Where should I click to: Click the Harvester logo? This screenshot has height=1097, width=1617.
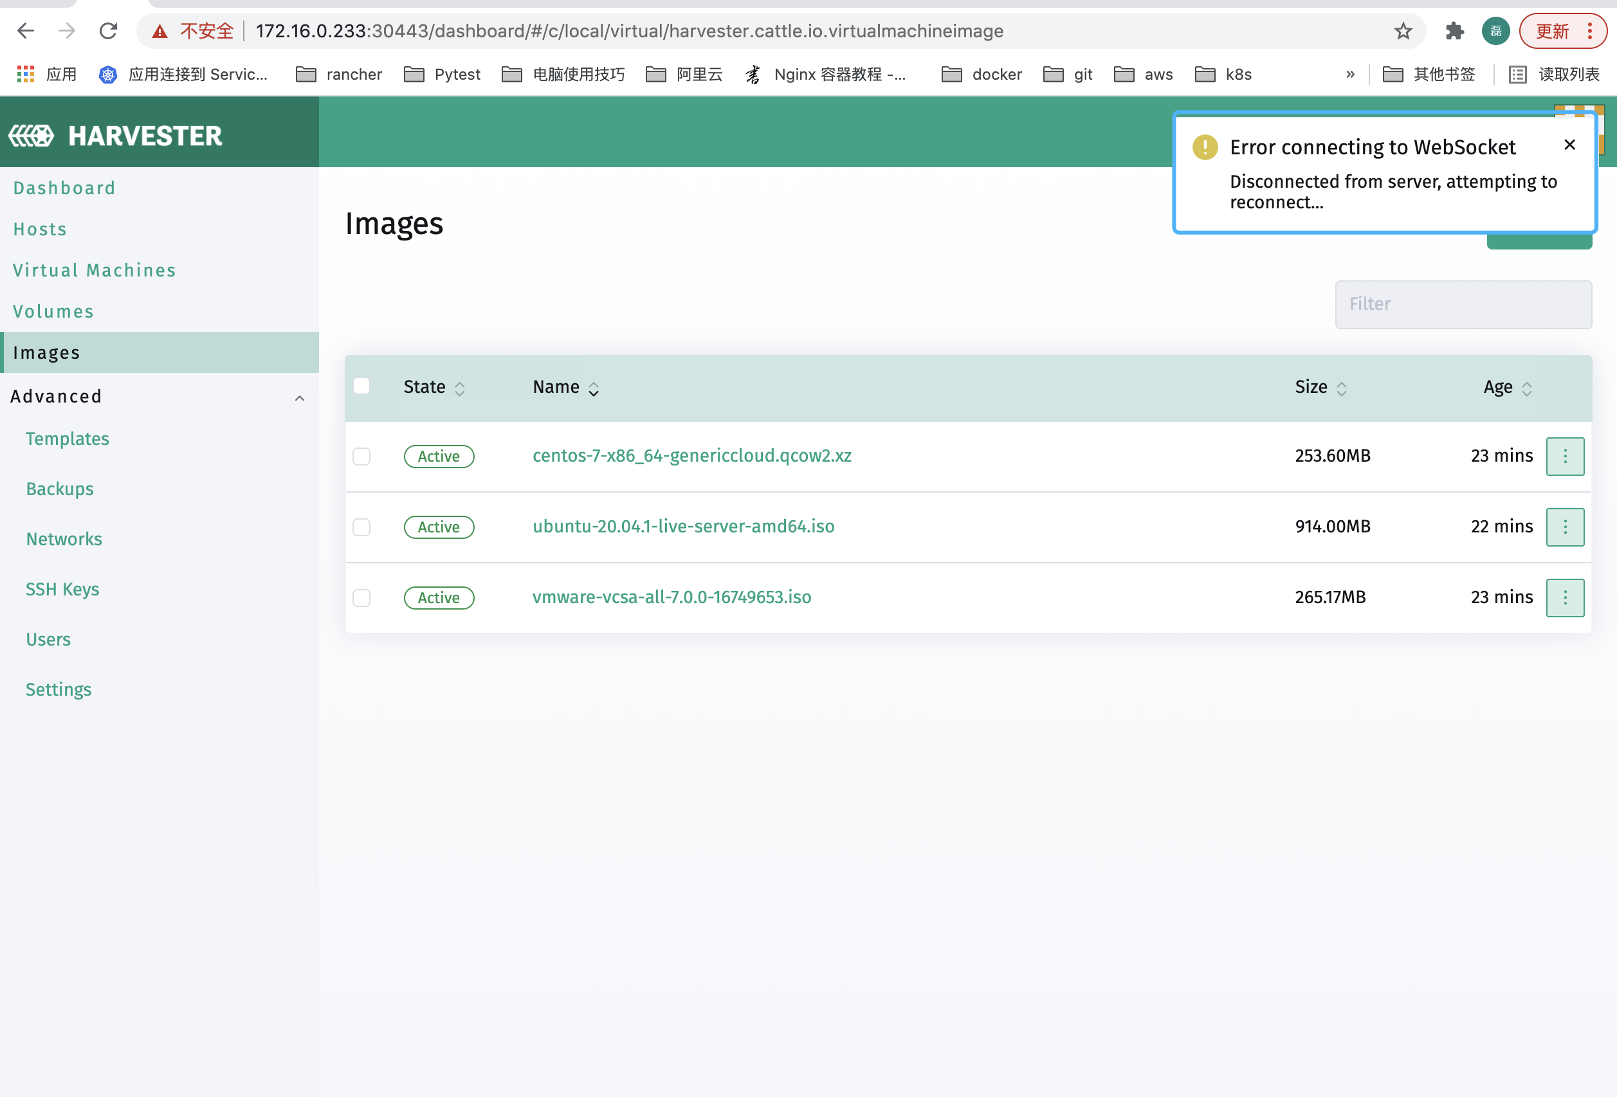point(116,136)
